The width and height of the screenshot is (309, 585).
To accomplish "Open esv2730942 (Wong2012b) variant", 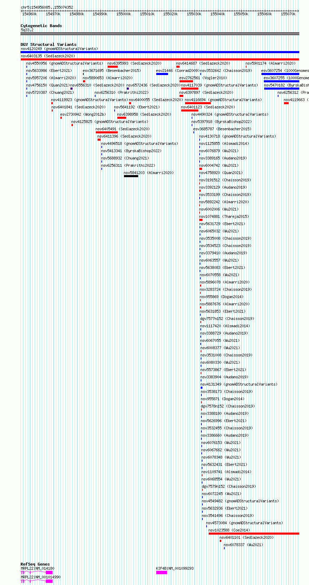I will point(83,114).
